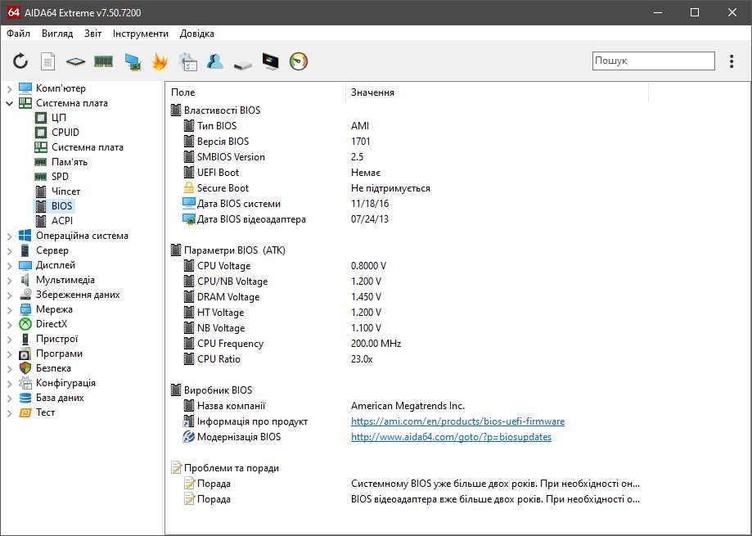Open the Довідка menu
Viewport: 752px width, 536px height.
coord(196,34)
